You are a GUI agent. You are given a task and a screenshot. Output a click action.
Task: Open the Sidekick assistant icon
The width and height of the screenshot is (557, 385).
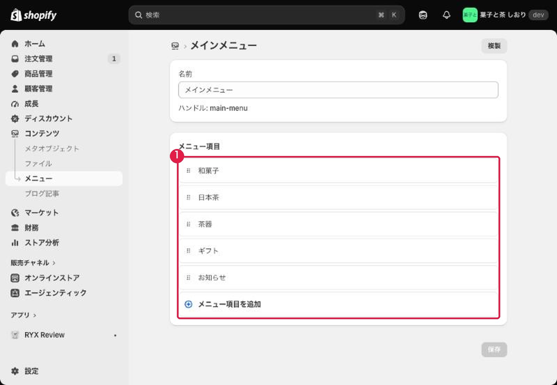423,15
